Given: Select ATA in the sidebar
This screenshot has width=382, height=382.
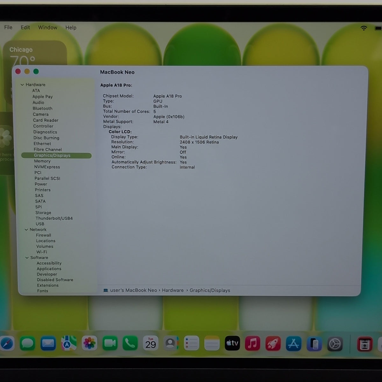Looking at the screenshot, I should 36,91.
